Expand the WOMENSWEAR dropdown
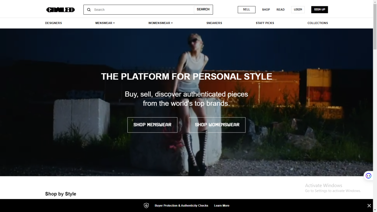Screen dimensions: 377x212 [160, 23]
